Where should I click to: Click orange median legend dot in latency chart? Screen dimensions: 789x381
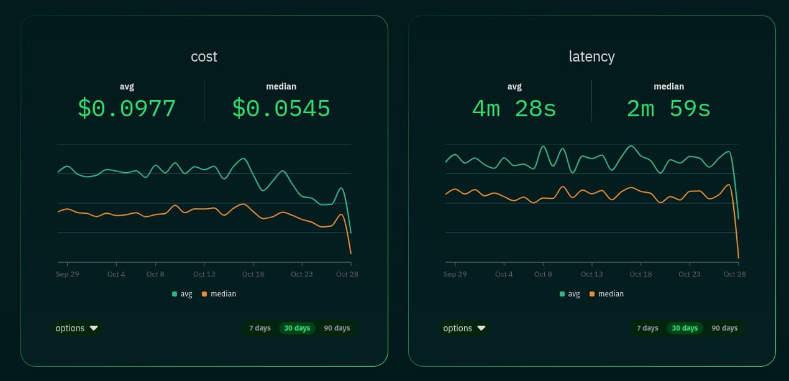click(592, 294)
